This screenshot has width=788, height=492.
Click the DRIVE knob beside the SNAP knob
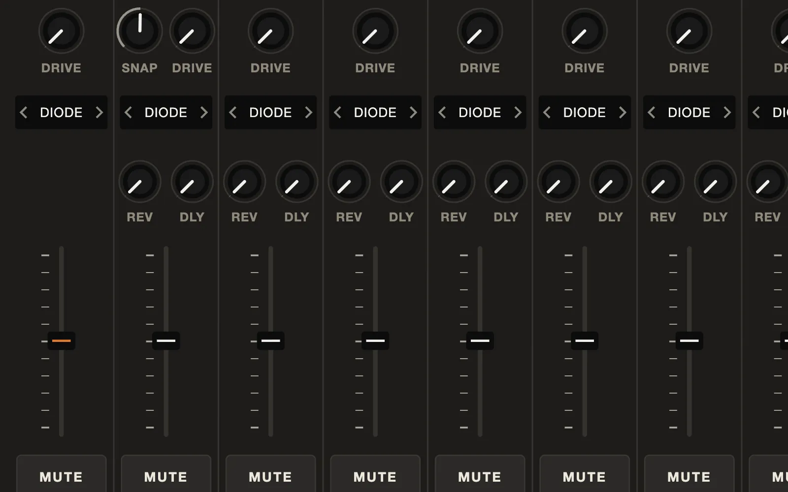pos(192,31)
